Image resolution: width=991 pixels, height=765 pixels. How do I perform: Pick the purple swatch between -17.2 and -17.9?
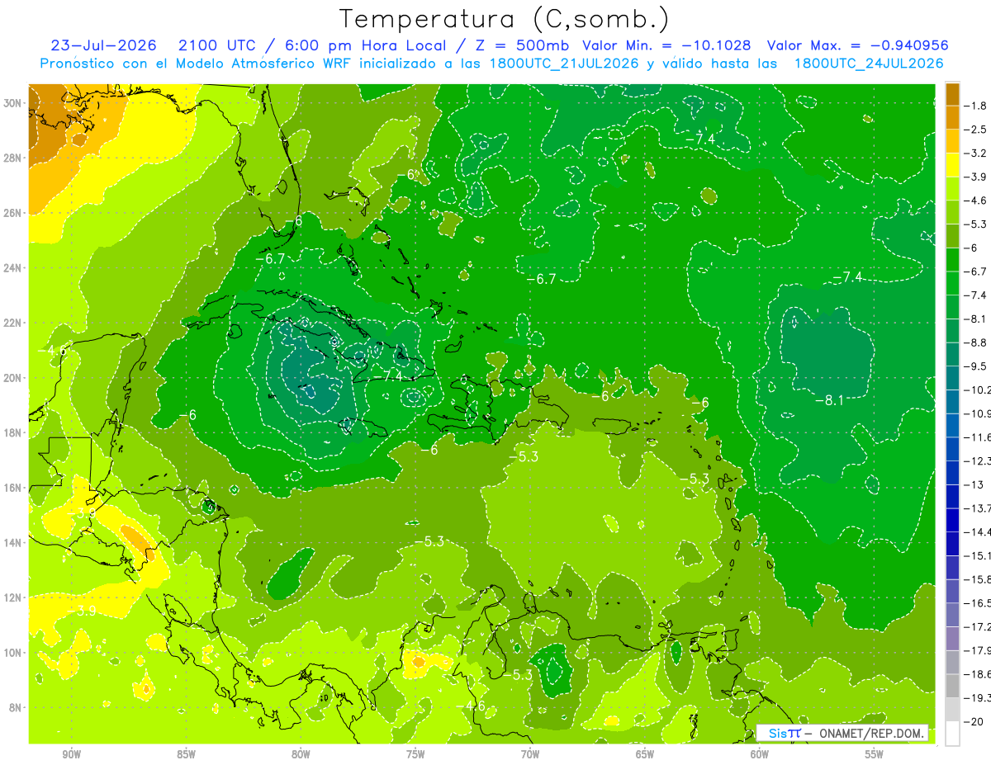coord(952,638)
